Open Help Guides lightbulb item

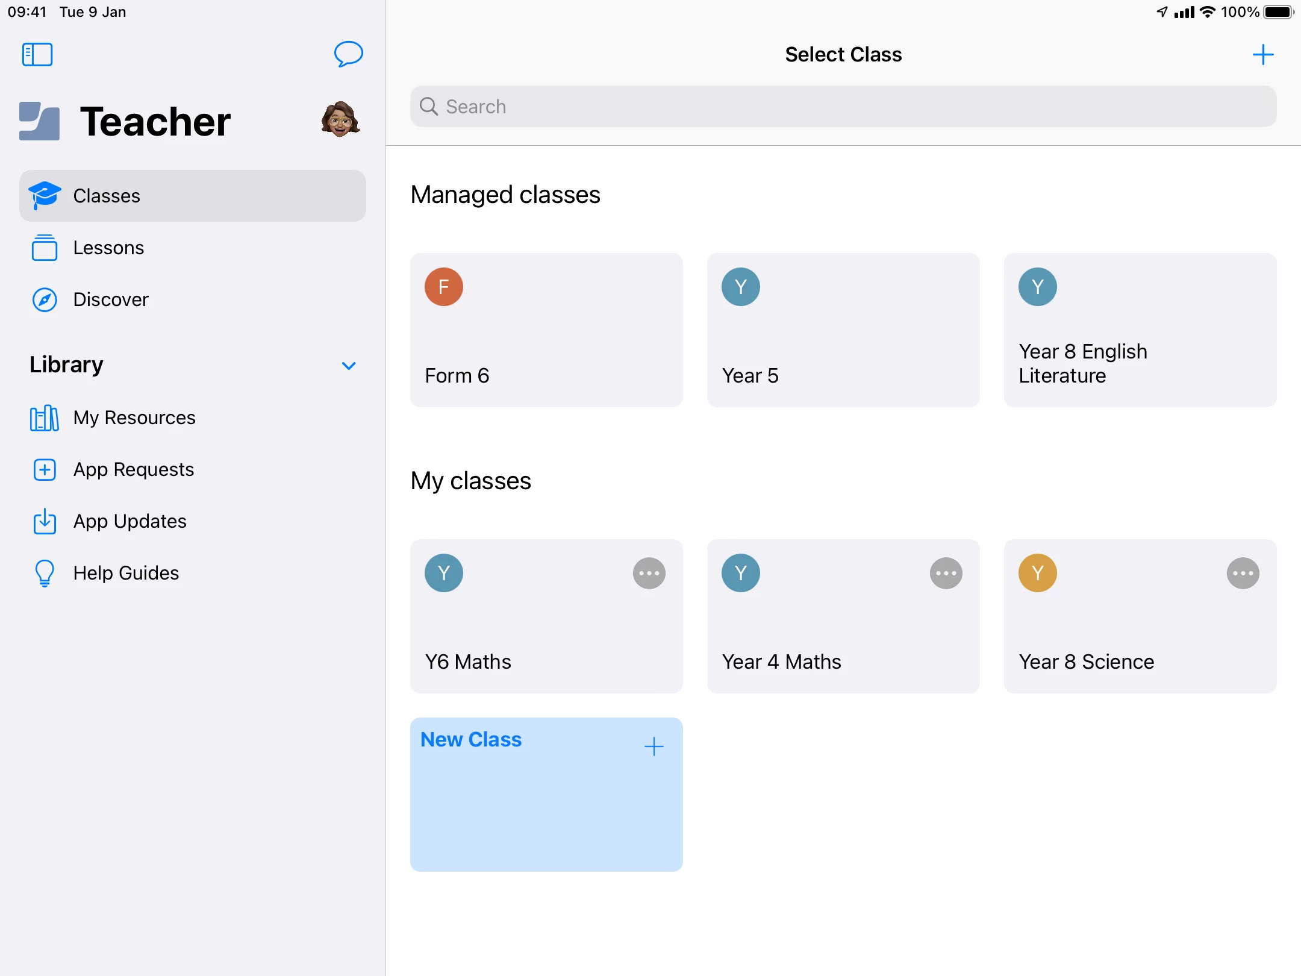tap(126, 573)
